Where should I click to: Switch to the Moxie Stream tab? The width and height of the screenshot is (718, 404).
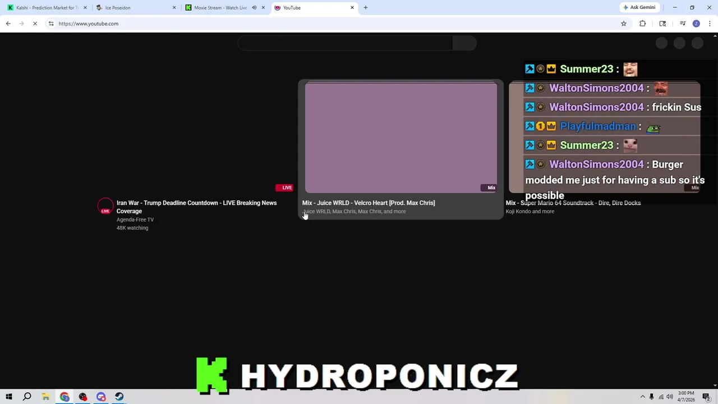220,8
